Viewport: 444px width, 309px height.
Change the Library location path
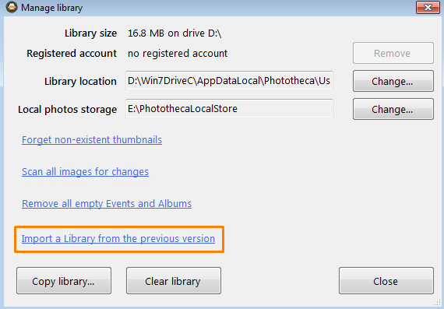[393, 81]
